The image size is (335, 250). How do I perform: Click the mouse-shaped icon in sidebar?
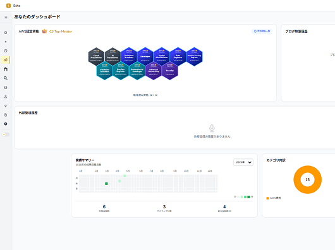[6, 115]
